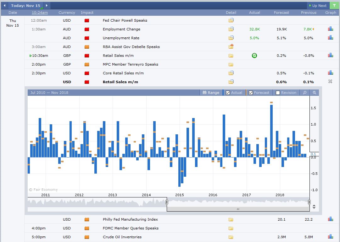
Task: Zoom in on the chart
Action: (x=305, y=93)
